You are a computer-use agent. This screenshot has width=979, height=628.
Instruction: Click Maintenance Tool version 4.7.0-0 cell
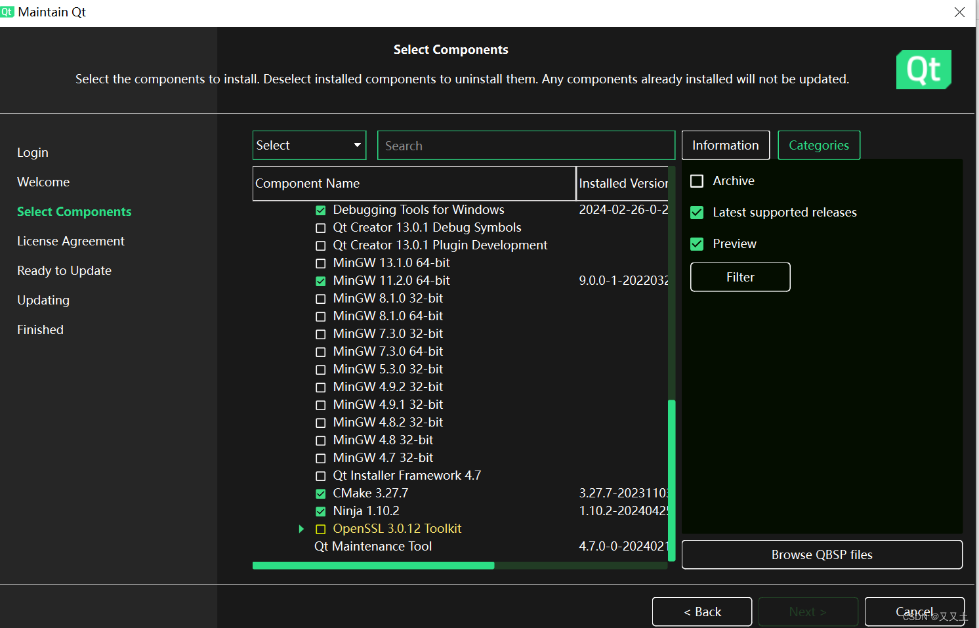623,546
